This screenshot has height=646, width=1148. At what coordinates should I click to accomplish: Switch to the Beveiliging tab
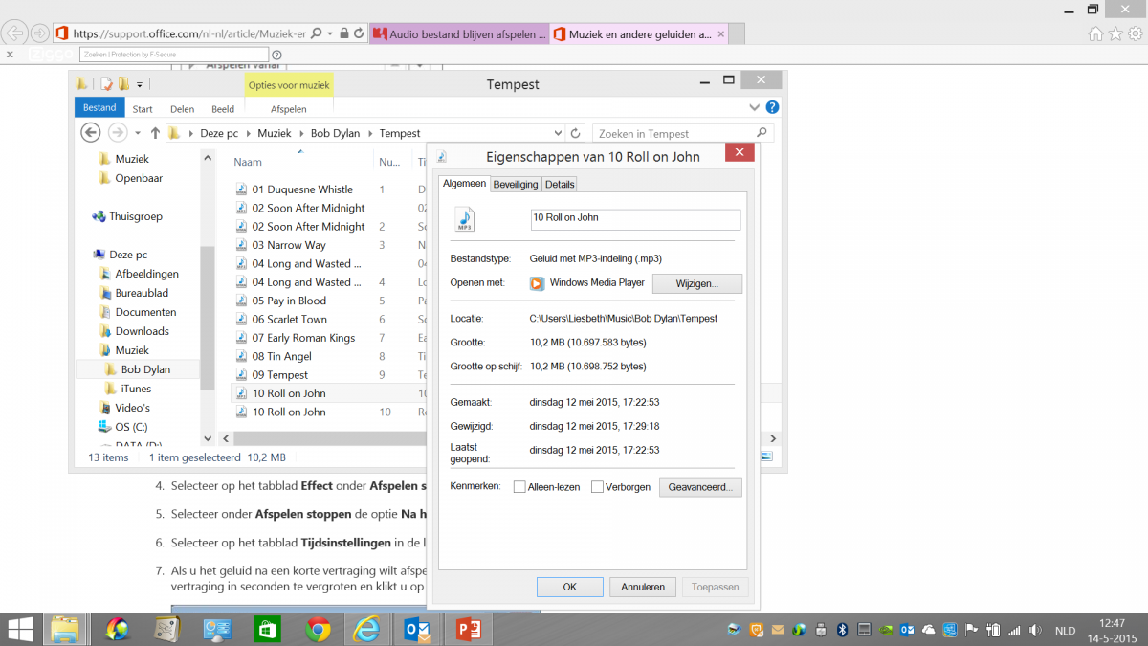point(515,184)
